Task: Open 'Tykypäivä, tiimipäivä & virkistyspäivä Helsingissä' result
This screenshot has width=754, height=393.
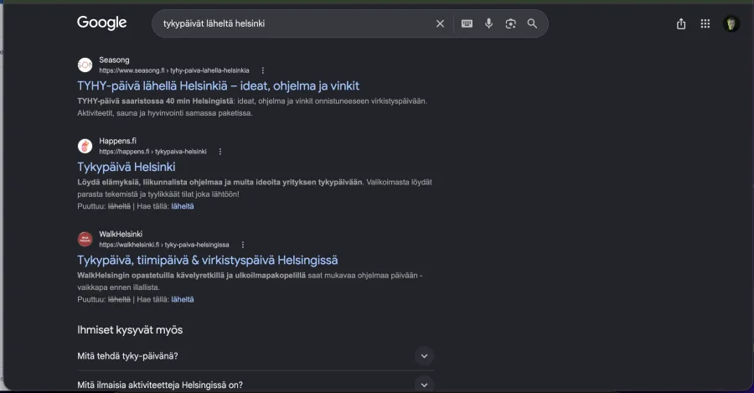Action: point(208,261)
